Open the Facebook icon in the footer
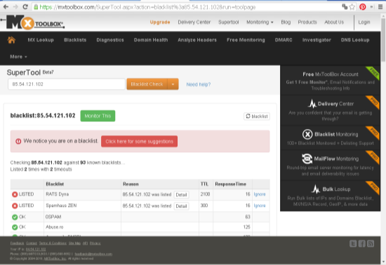The image size is (386, 265). pyautogui.click(x=362, y=243)
